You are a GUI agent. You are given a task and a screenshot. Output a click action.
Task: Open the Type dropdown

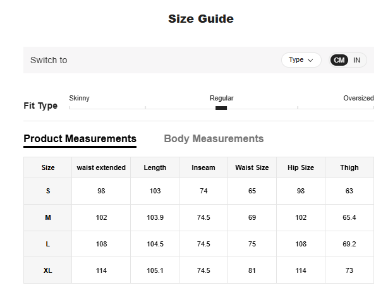point(301,60)
